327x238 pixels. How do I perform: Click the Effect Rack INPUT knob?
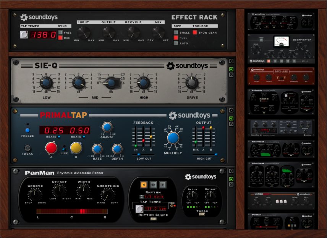click(84, 33)
